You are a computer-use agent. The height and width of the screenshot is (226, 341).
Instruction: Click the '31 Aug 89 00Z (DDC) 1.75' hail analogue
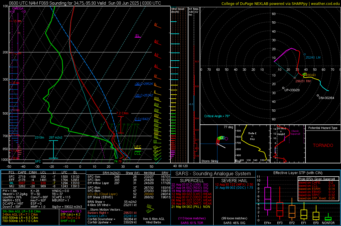click(234, 188)
